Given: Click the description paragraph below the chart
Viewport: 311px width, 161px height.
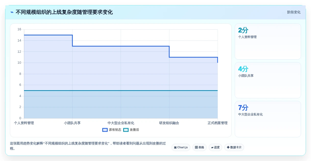Looking at the screenshot, I should coord(88,146).
